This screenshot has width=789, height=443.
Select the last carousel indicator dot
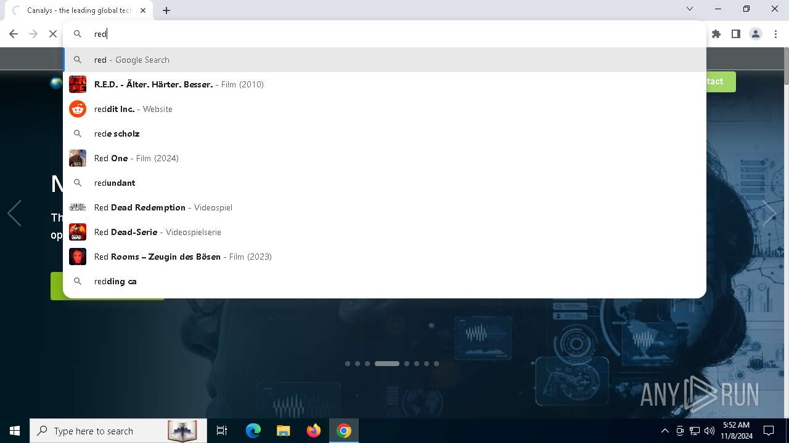pyautogui.click(x=436, y=364)
